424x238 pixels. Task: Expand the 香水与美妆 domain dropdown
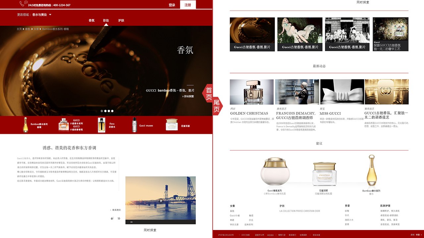[x=50, y=15]
